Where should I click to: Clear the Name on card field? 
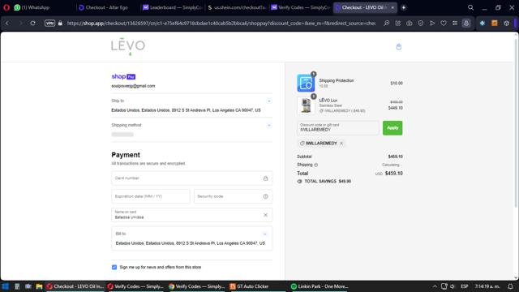(x=265, y=215)
